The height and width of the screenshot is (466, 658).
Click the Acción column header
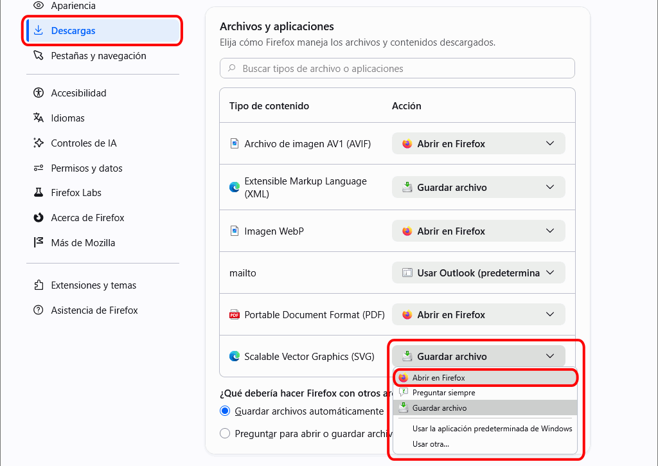(406, 106)
